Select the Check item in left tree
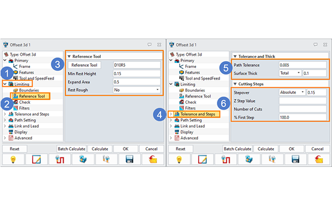The image size is (332, 205). 25,102
